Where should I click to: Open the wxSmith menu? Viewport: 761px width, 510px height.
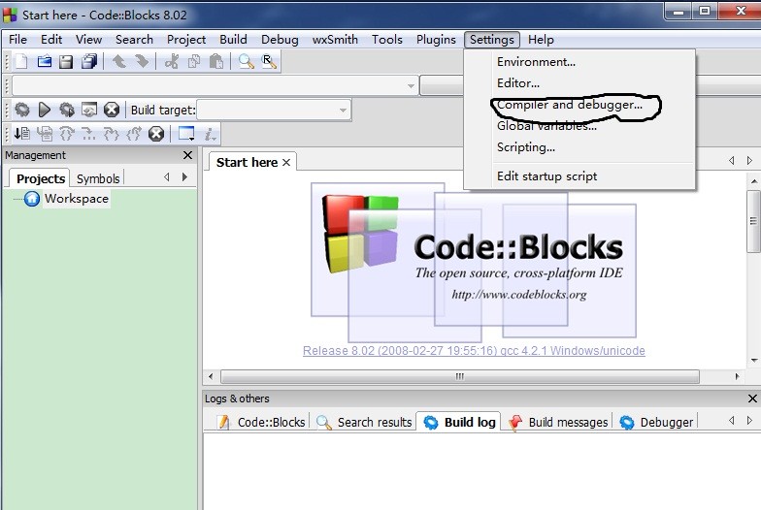(335, 39)
